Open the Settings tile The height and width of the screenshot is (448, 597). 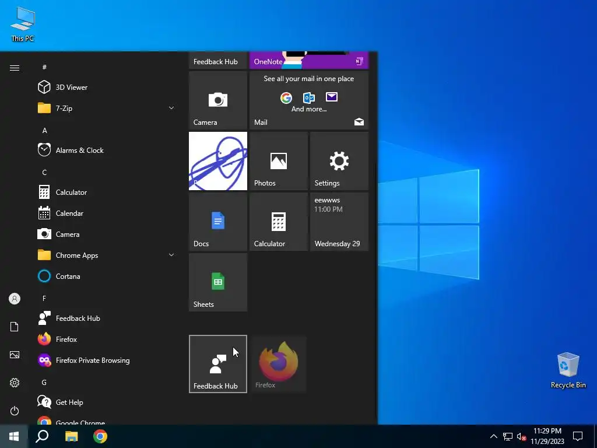click(x=339, y=161)
